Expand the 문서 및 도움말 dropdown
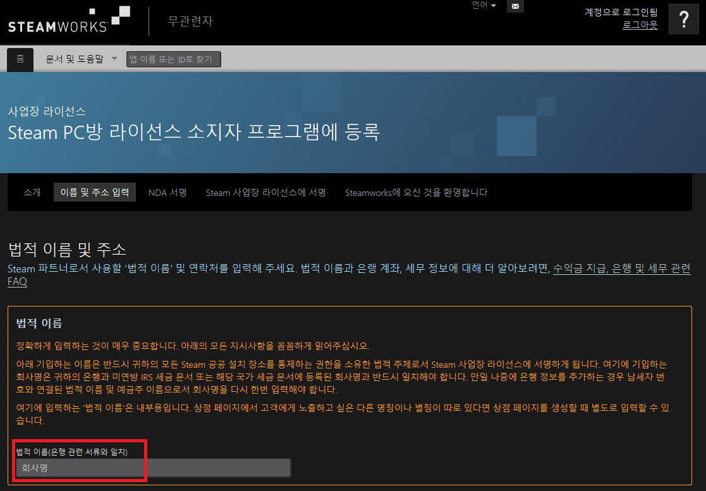The image size is (706, 491). 82,59
